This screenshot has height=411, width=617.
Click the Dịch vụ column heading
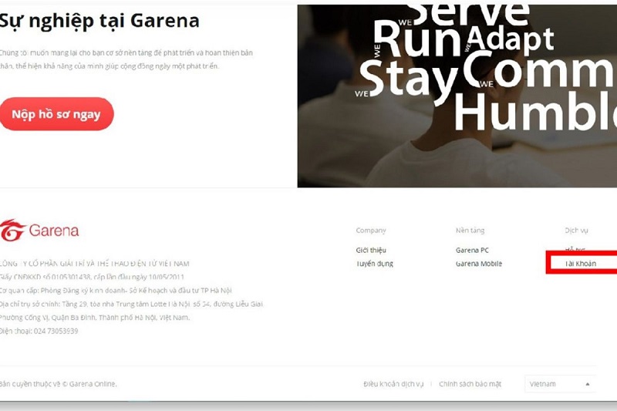coord(576,231)
